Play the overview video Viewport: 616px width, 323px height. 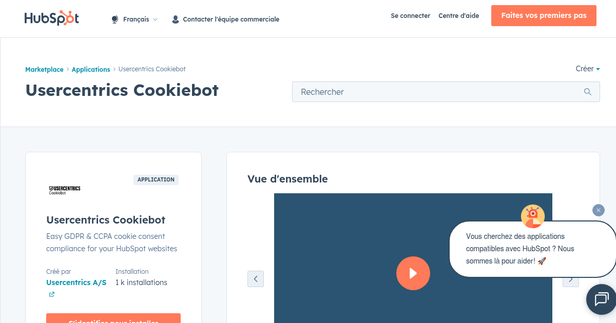tap(413, 273)
